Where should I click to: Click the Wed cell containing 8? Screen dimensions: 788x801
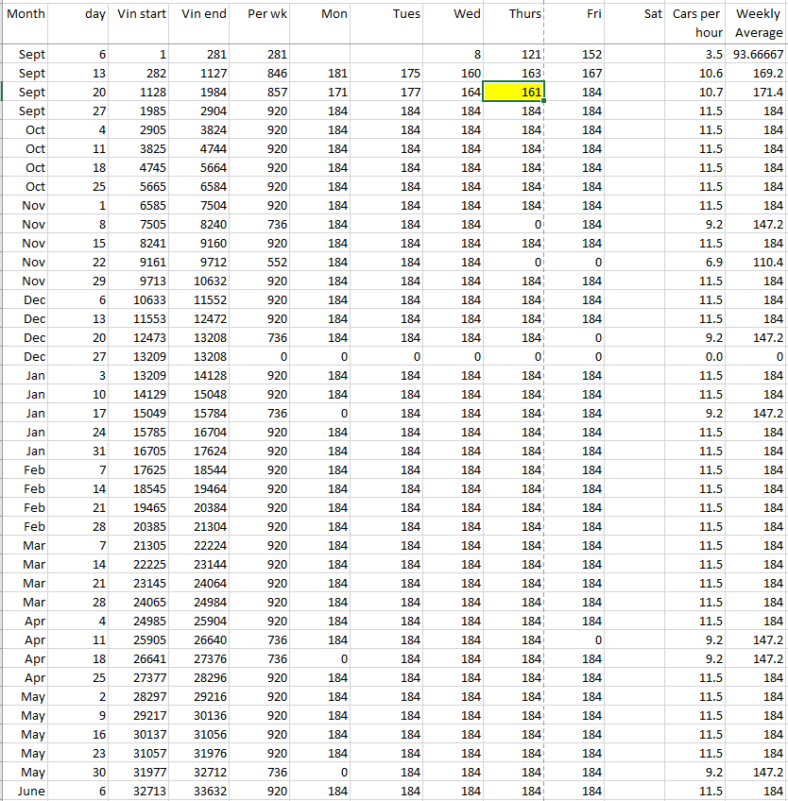click(454, 54)
